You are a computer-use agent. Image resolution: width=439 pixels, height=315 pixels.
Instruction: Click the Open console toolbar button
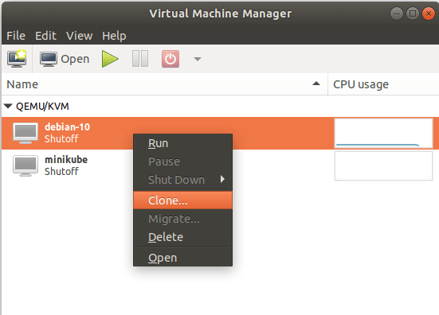(x=65, y=59)
